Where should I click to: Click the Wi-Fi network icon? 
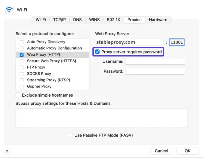[x=9, y=10]
